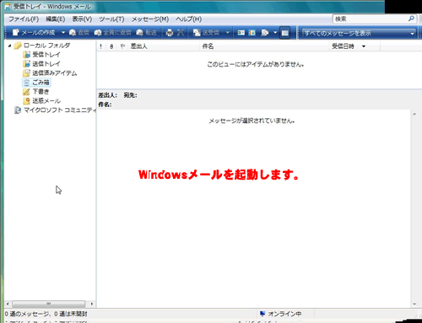Open the メッセージ(M) menu
Screen dimensions: 422x323
click(150, 19)
